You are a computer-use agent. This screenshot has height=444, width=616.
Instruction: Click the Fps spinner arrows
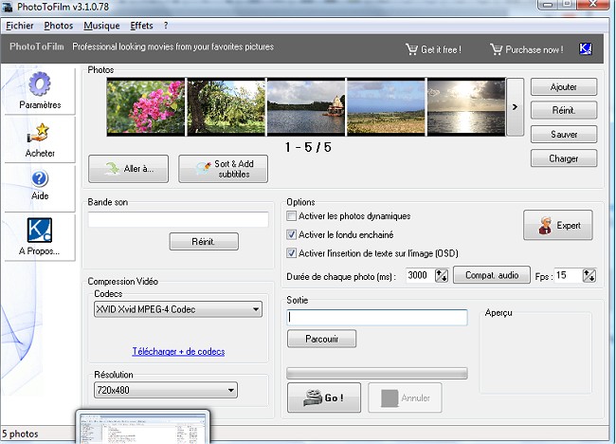tap(589, 275)
